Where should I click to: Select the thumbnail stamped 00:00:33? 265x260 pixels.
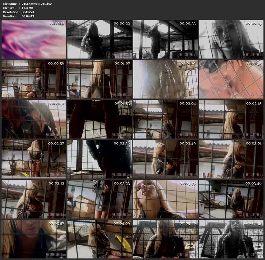click(x=165, y=39)
